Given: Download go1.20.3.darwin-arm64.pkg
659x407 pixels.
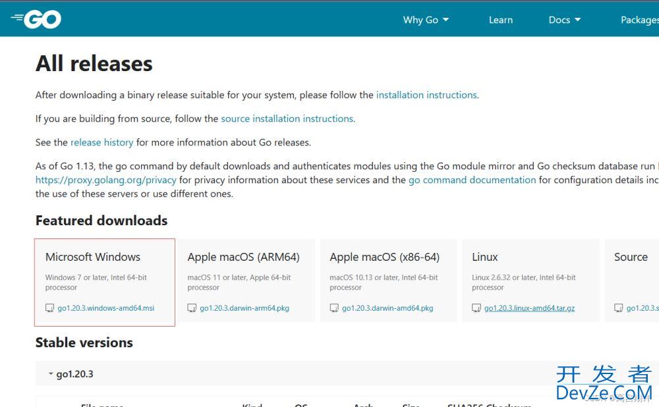Looking at the screenshot, I should coord(244,308).
